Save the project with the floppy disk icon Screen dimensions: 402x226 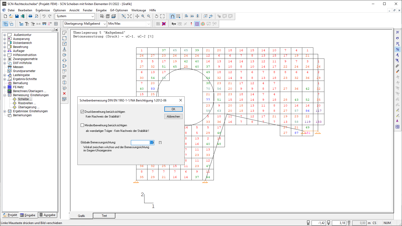[17, 16]
